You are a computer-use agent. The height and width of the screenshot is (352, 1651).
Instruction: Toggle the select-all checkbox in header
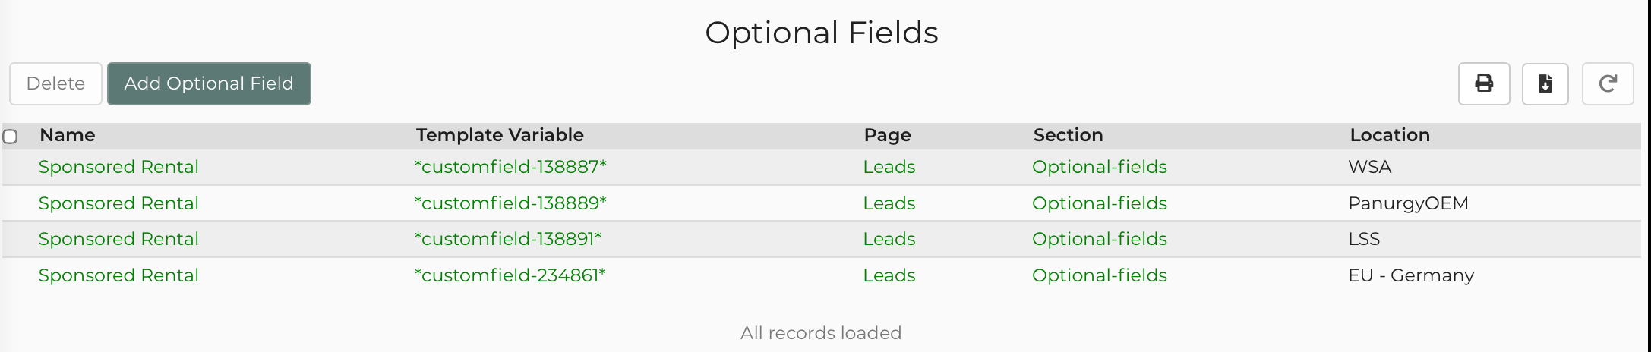pos(11,137)
